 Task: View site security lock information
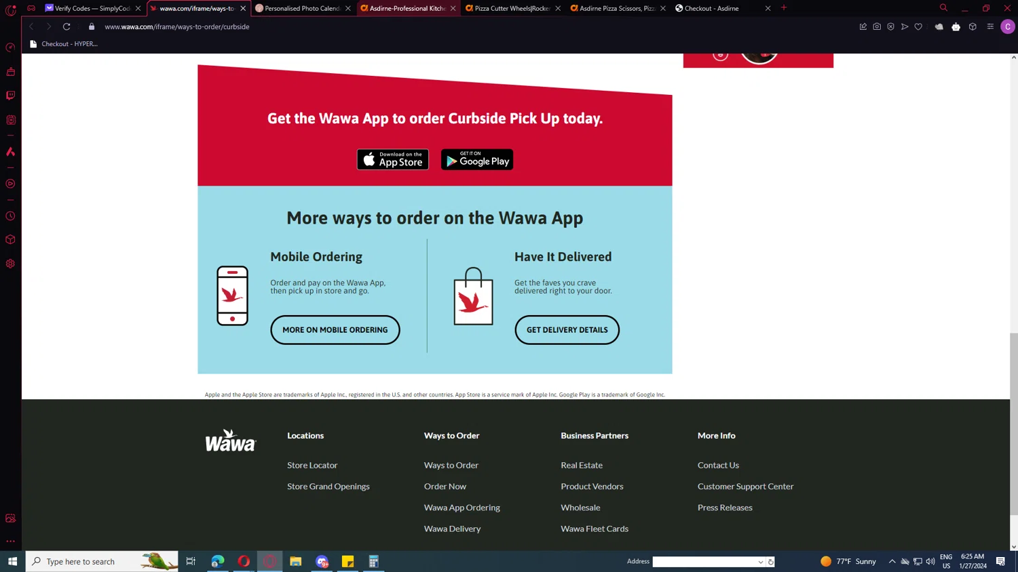click(92, 26)
